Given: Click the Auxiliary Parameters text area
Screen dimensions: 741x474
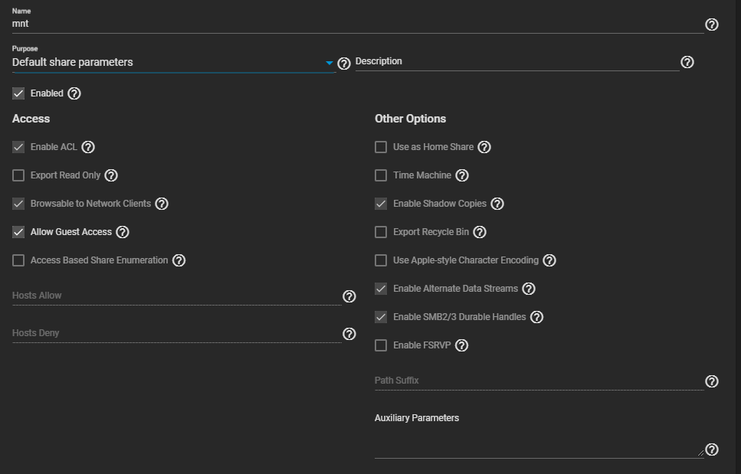Looking at the screenshot, I should [x=538, y=446].
